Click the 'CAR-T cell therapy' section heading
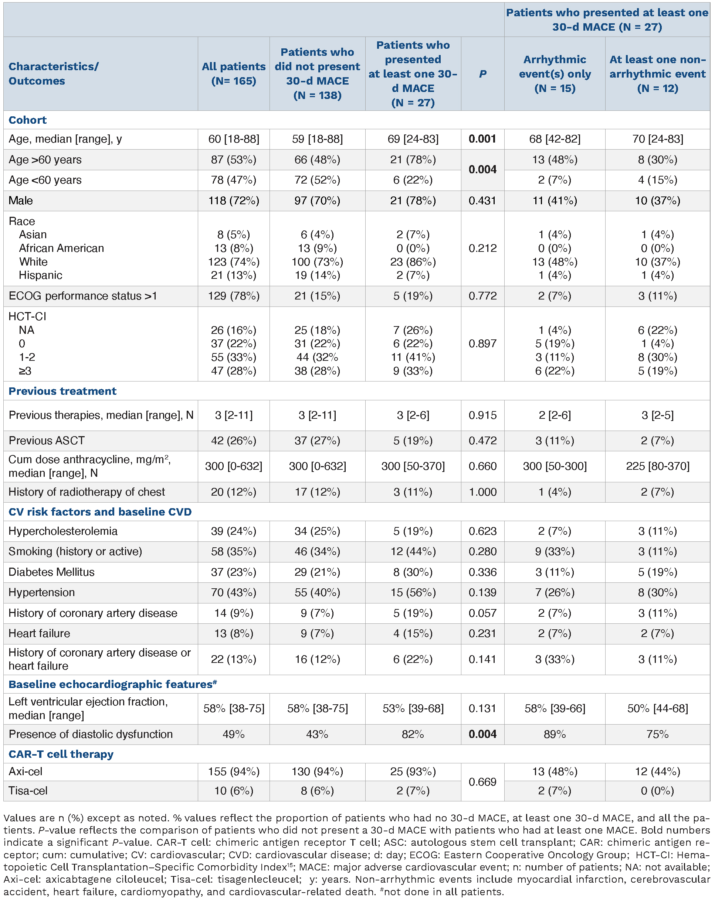715x900 pixels. [61, 754]
